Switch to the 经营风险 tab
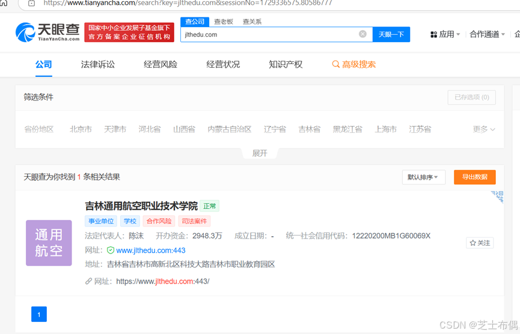This screenshot has width=520, height=334. pyautogui.click(x=161, y=64)
